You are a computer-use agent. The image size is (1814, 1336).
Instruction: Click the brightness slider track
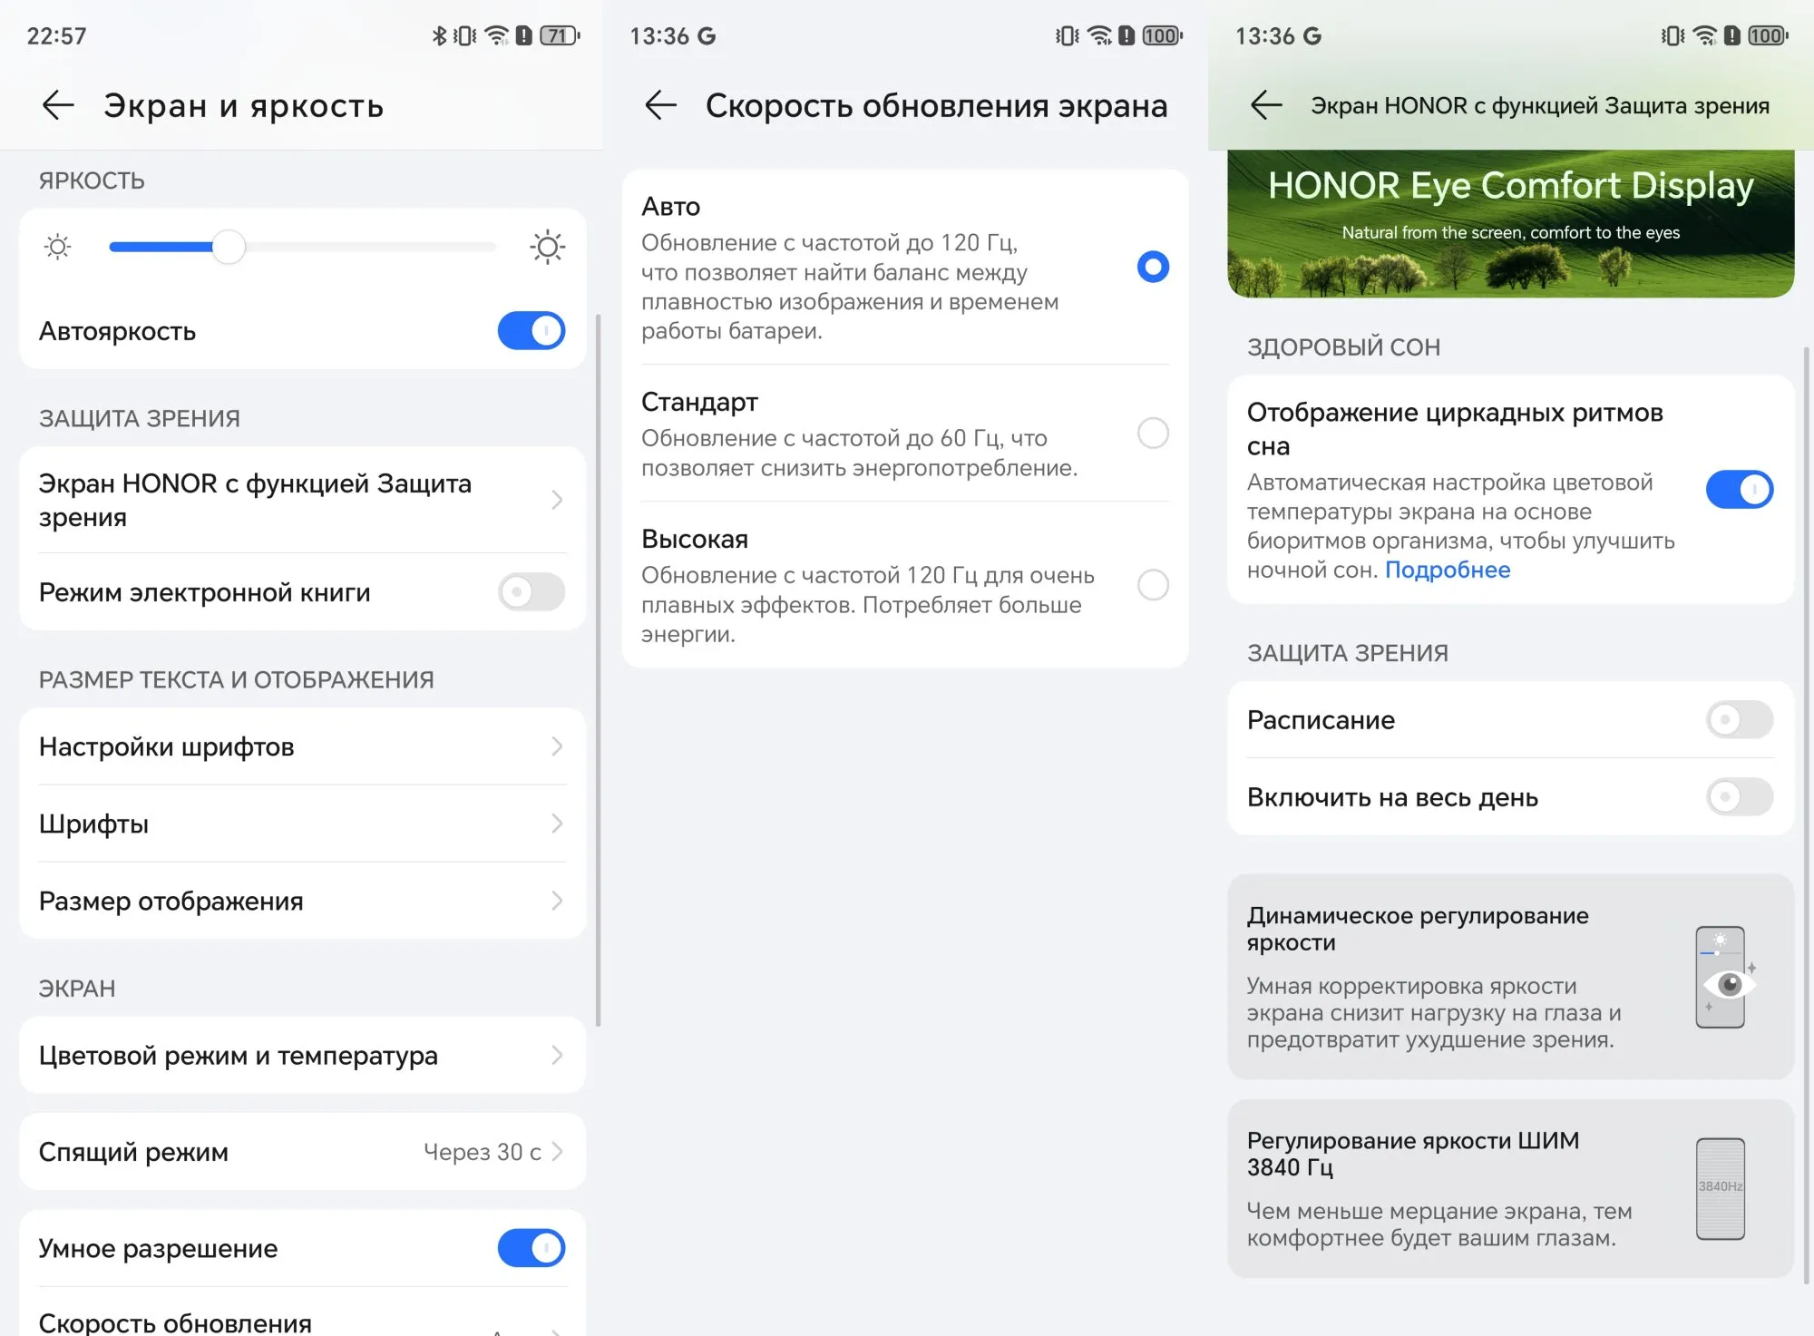[x=302, y=247]
